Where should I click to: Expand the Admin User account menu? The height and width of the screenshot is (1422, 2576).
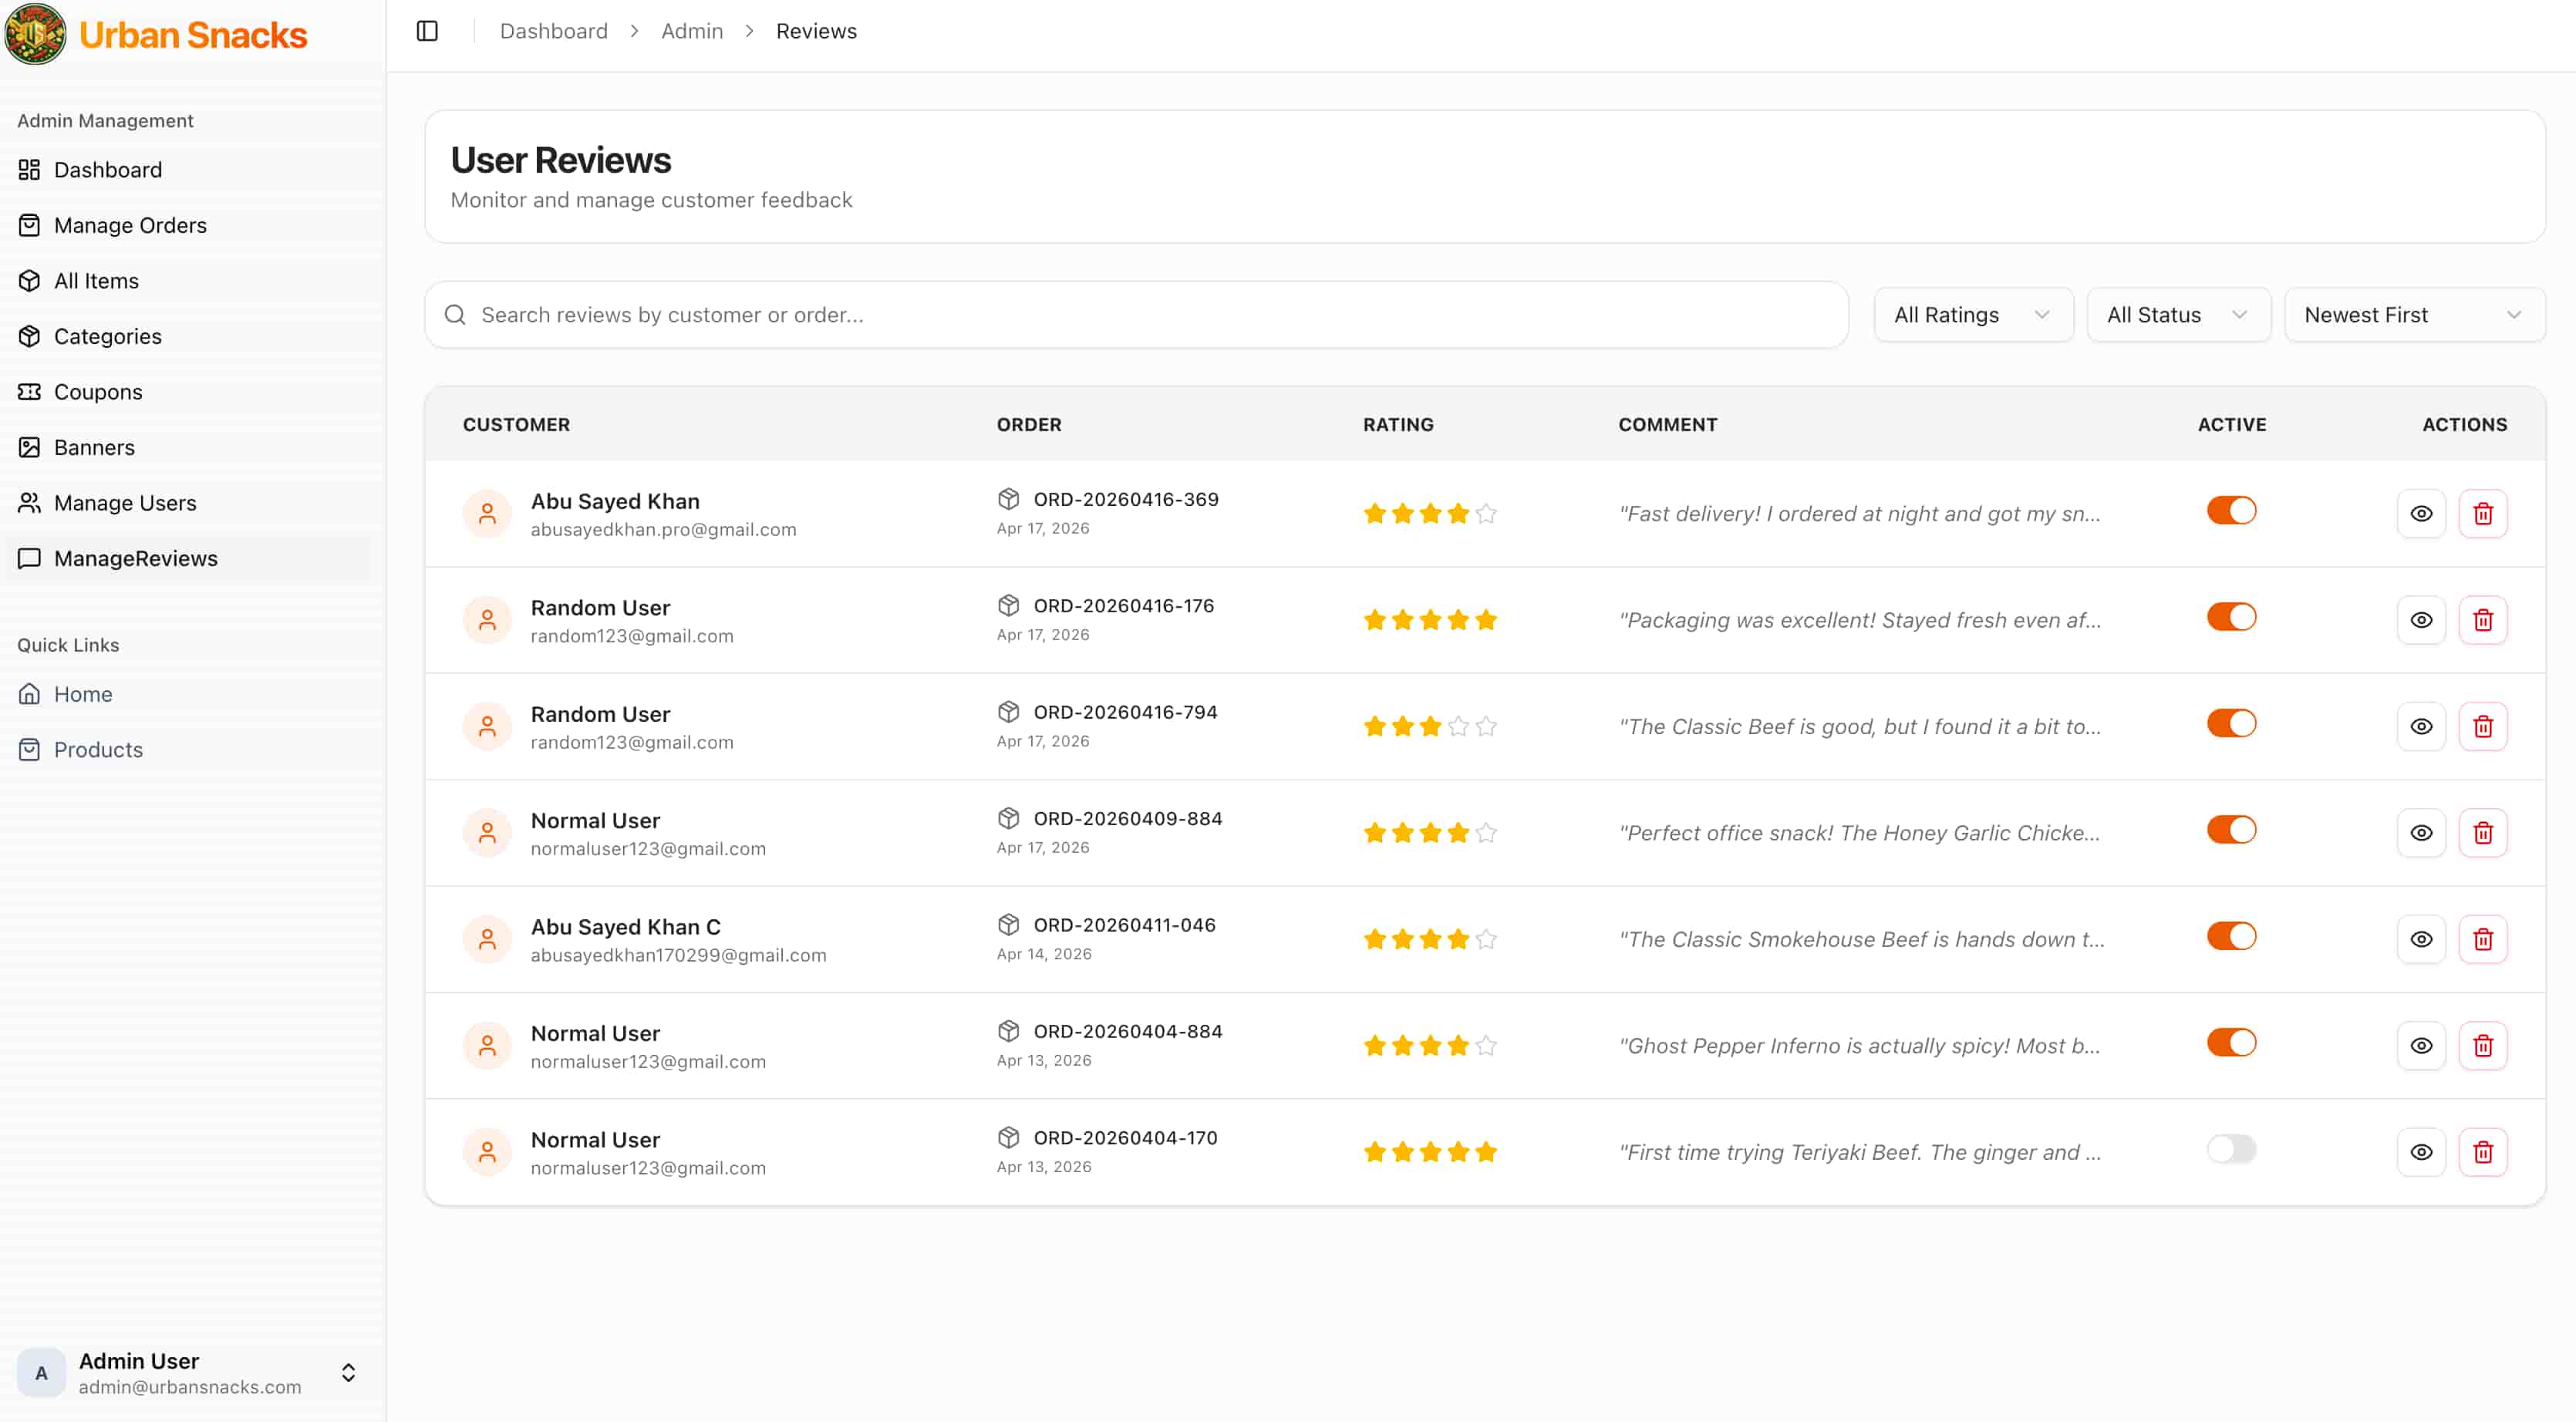pos(348,1373)
